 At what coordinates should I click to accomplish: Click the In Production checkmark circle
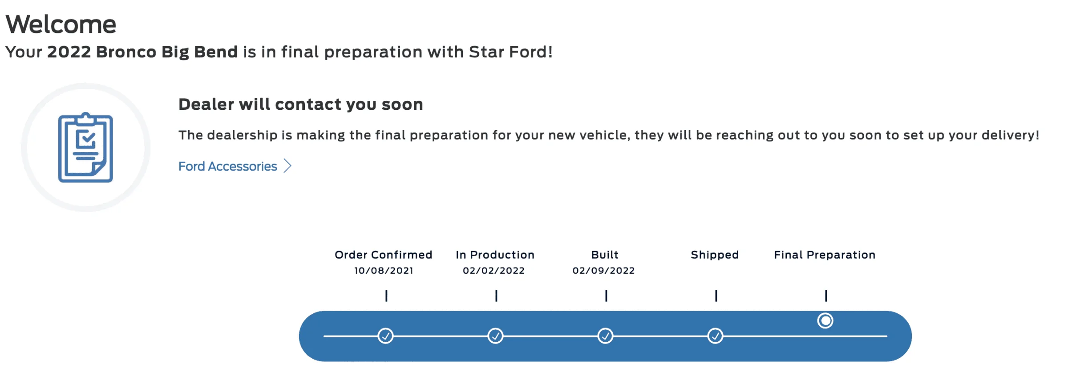tap(495, 336)
